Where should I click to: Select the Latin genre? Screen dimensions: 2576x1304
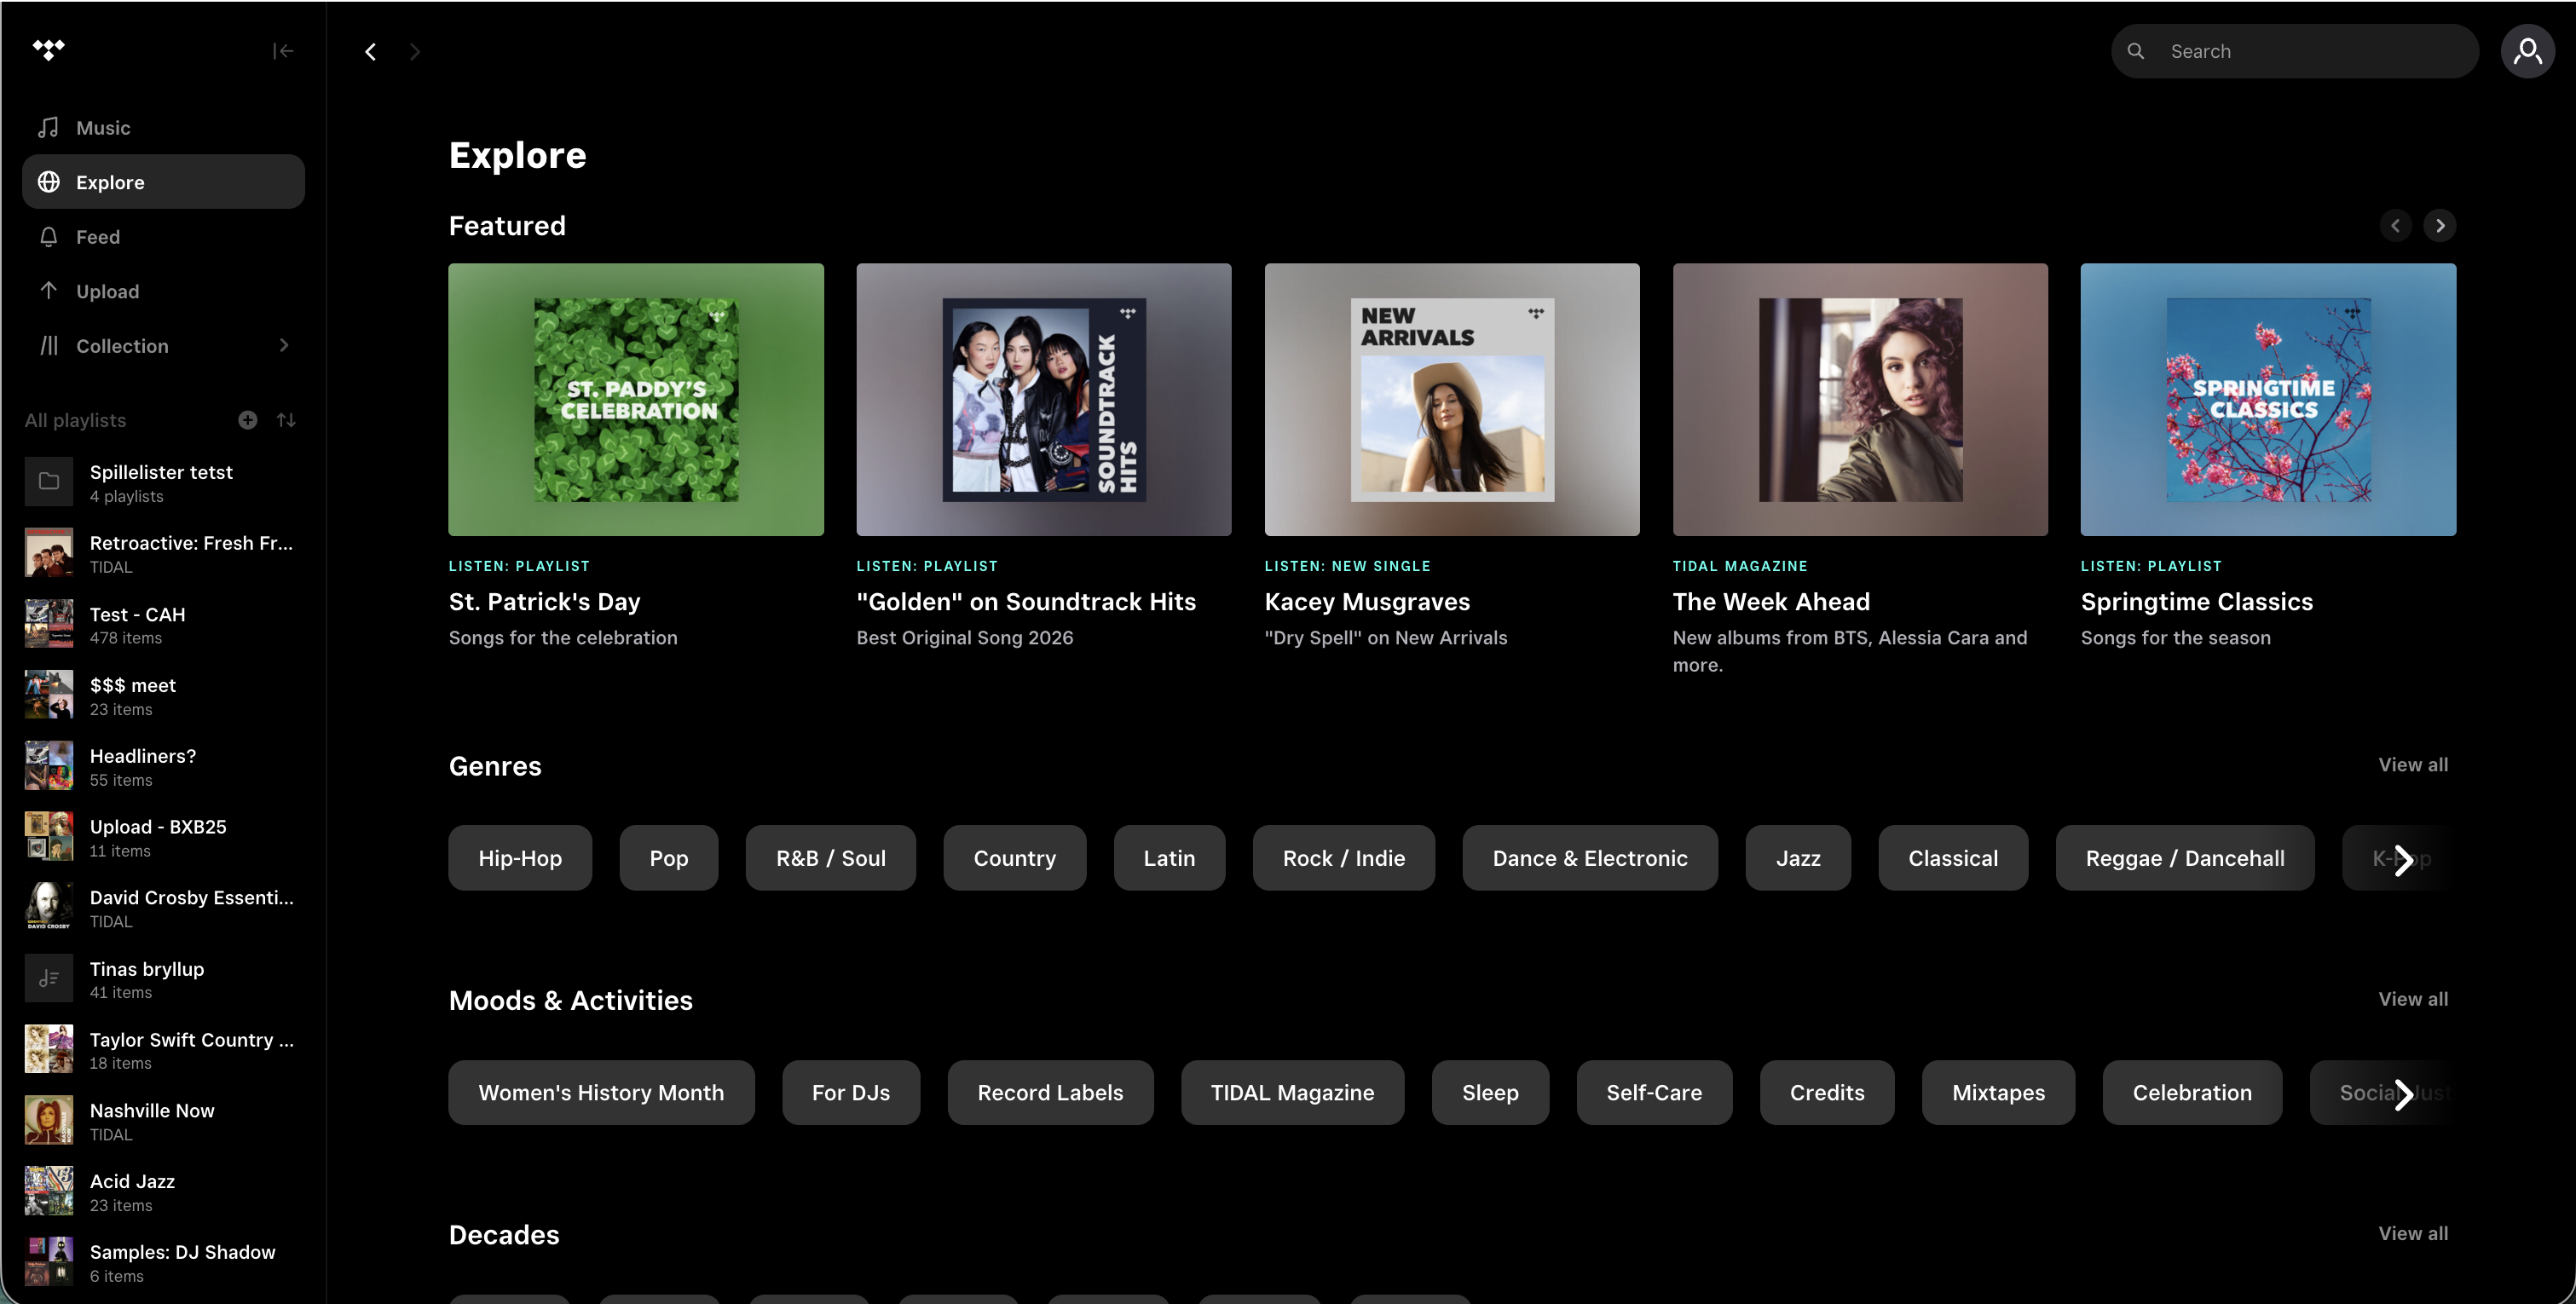click(x=1169, y=858)
